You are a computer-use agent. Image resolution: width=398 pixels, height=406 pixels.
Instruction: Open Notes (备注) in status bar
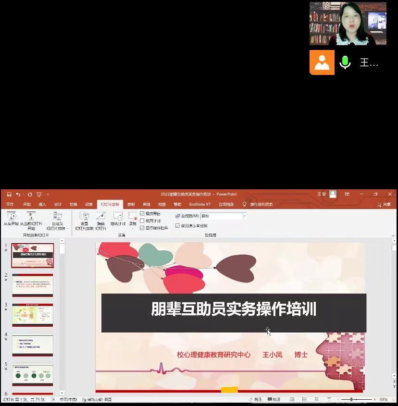256,399
